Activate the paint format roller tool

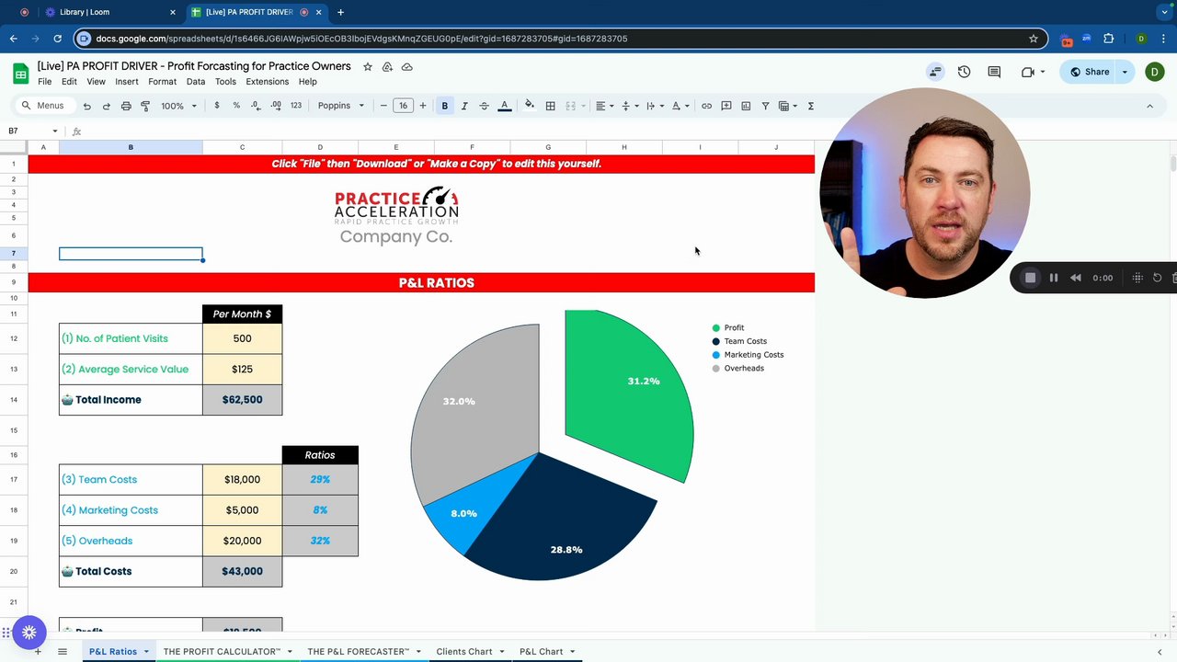point(145,106)
